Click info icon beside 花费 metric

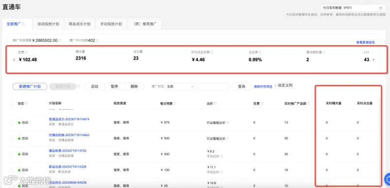click(26, 52)
